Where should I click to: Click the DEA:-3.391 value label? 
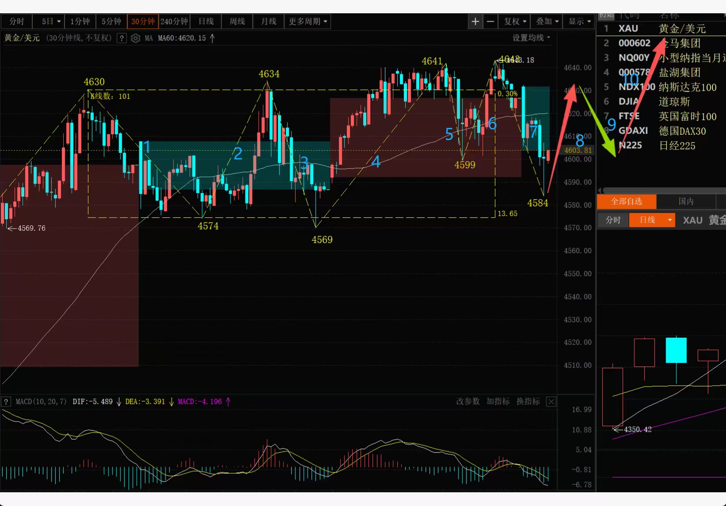pyautogui.click(x=145, y=402)
